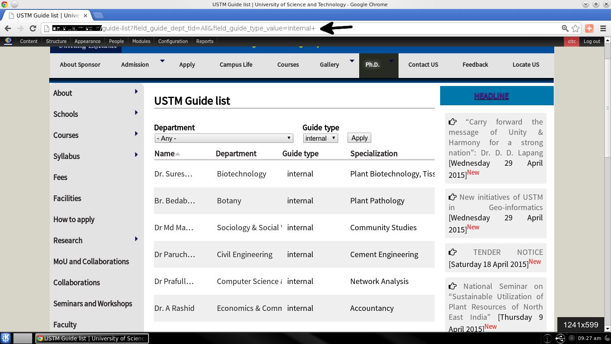Sort by Guide type column header
This screenshot has width=611, height=344.
301,154
